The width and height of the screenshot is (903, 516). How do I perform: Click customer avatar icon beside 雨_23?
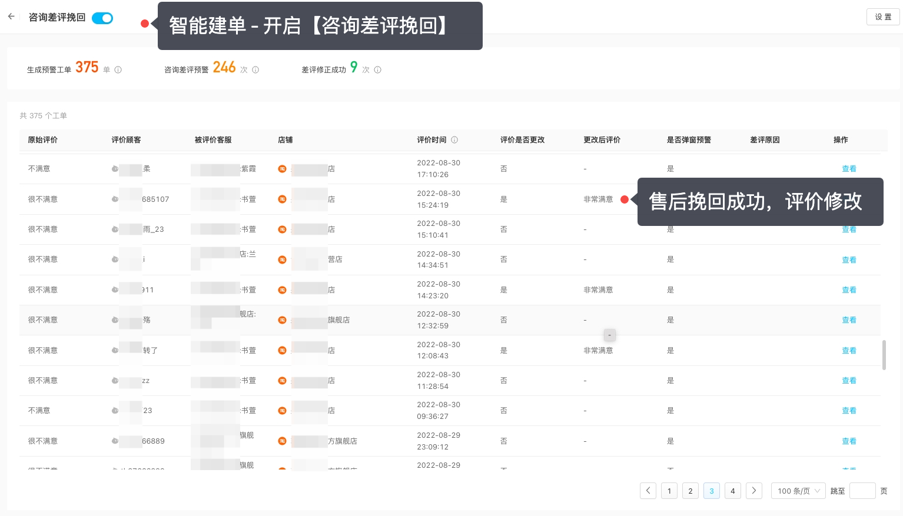click(115, 229)
